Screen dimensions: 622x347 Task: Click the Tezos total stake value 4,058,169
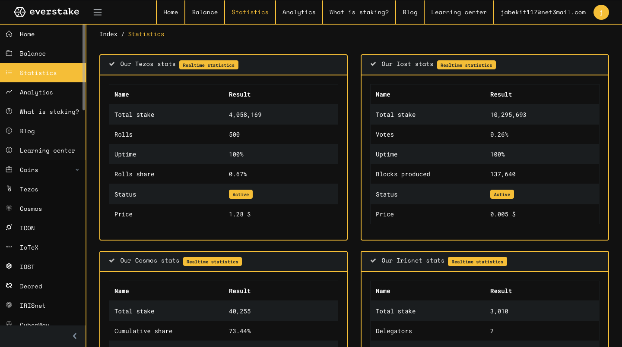(245, 115)
